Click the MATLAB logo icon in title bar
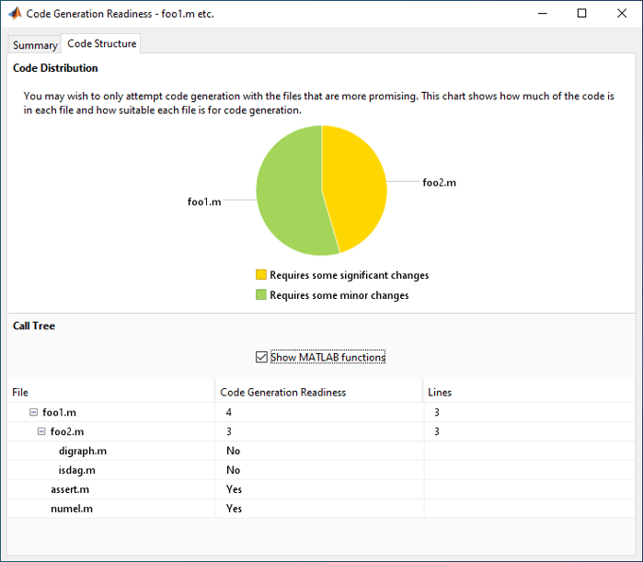 coord(14,14)
